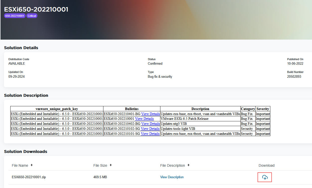Click the Solution Details heading
The image size is (312, 188).
tap(21, 48)
